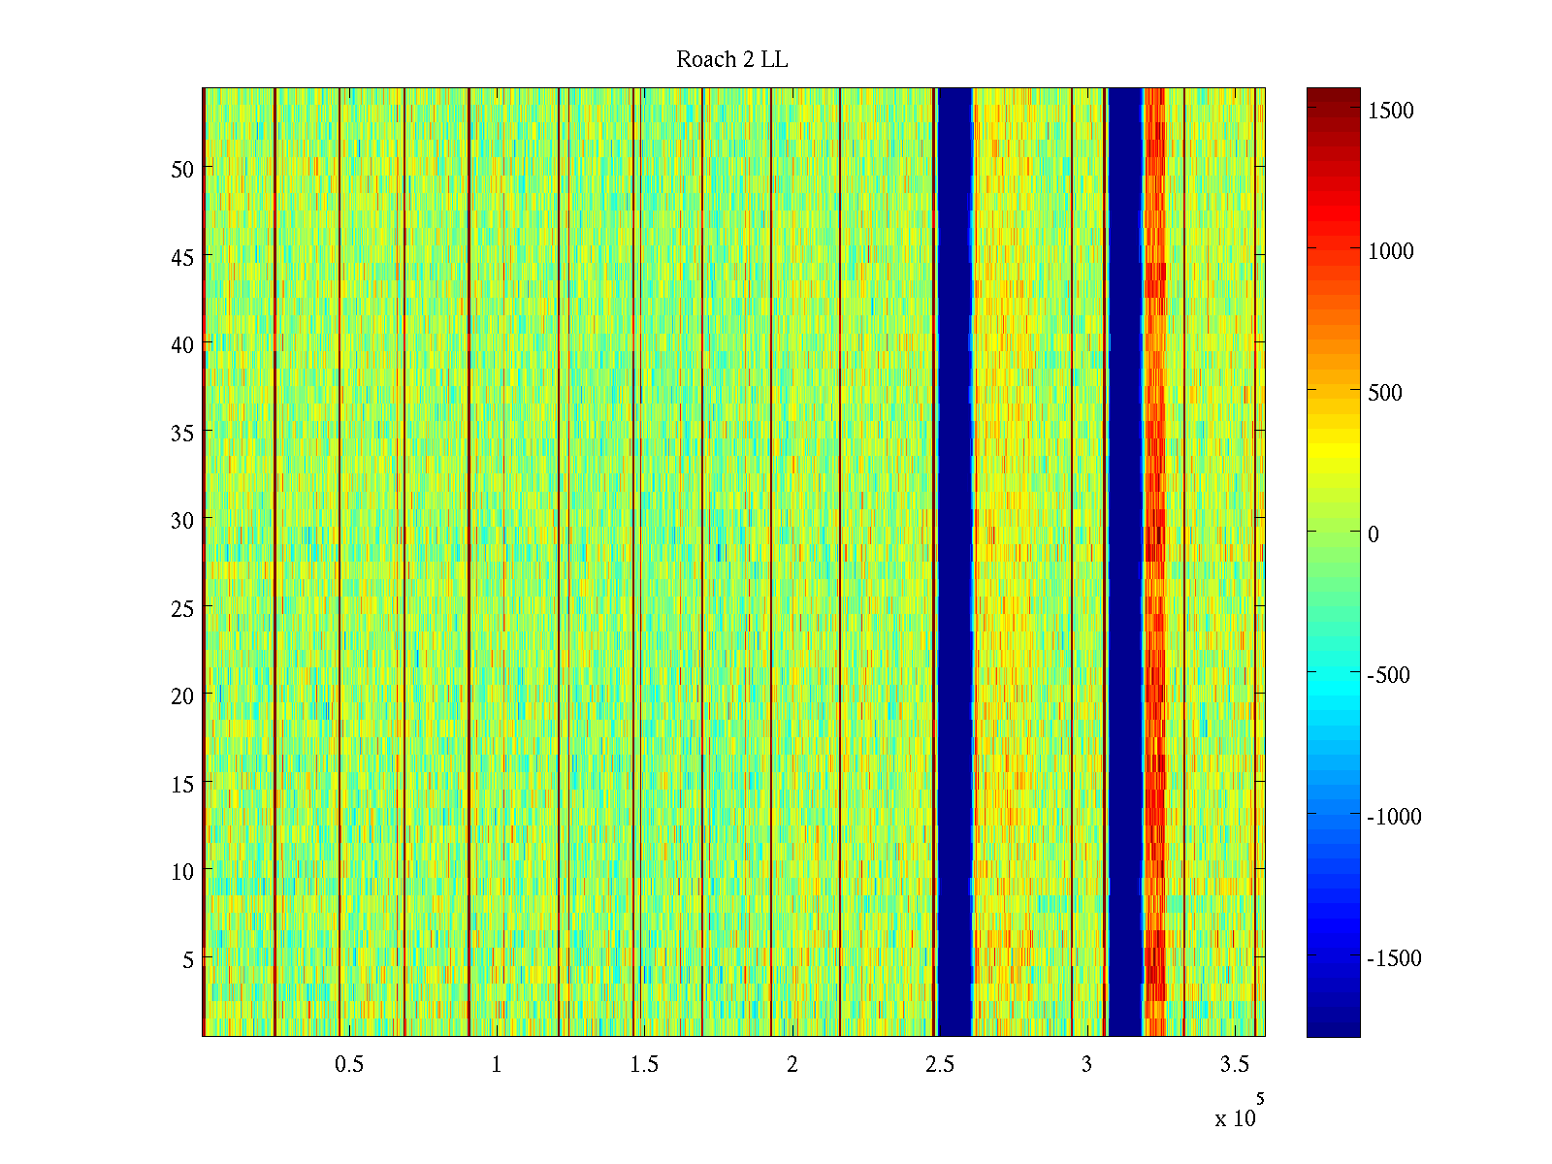Screen dimensions: 1552x1164
Task: Click the wide dark blue band near x=2.5
Action: [x=954, y=563]
